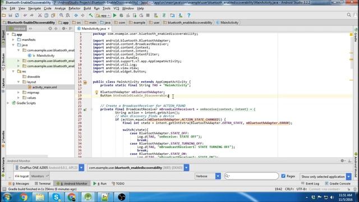The height and width of the screenshot is (202, 359).
Task: Open the AVD Manager toolbar icon
Action: (x=156, y=15)
